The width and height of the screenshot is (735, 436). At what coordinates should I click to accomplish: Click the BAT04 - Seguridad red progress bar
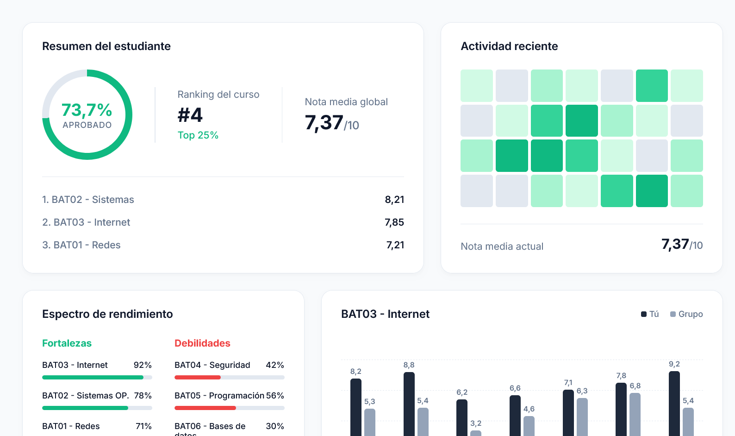[229, 377]
